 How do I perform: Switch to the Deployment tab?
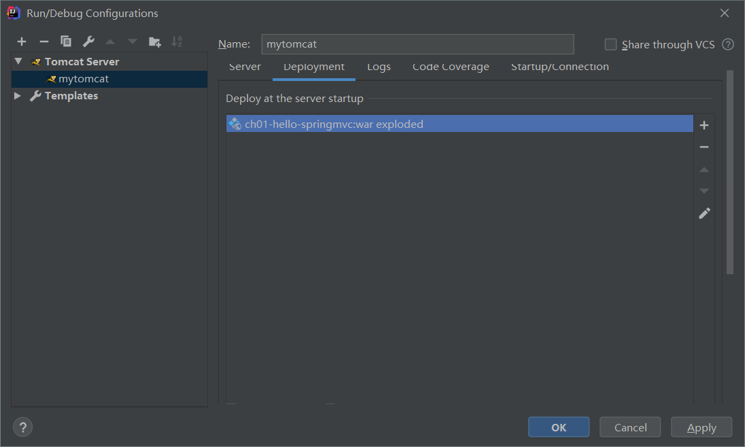314,67
